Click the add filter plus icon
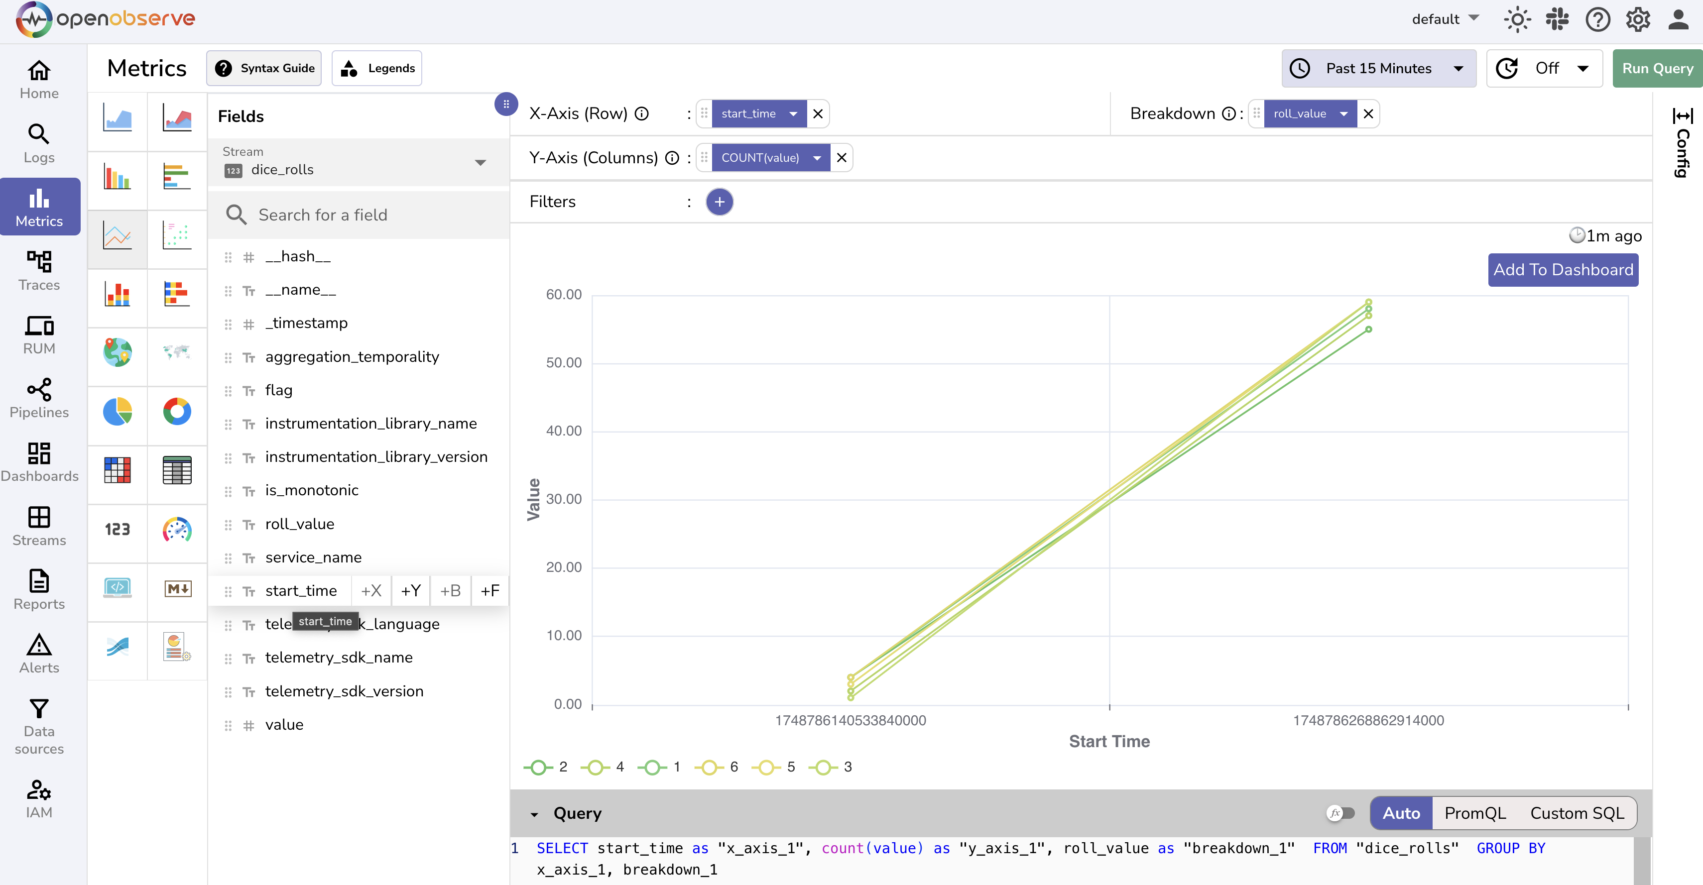 [719, 202]
